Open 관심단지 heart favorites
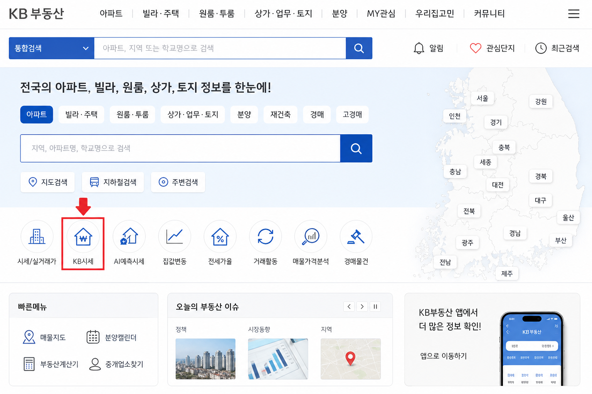The height and width of the screenshot is (394, 592). click(492, 48)
